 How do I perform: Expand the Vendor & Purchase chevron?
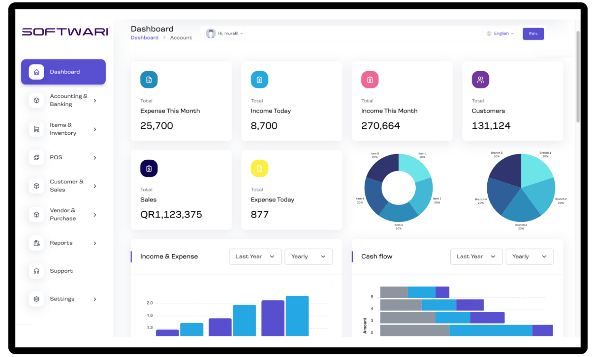tap(95, 215)
